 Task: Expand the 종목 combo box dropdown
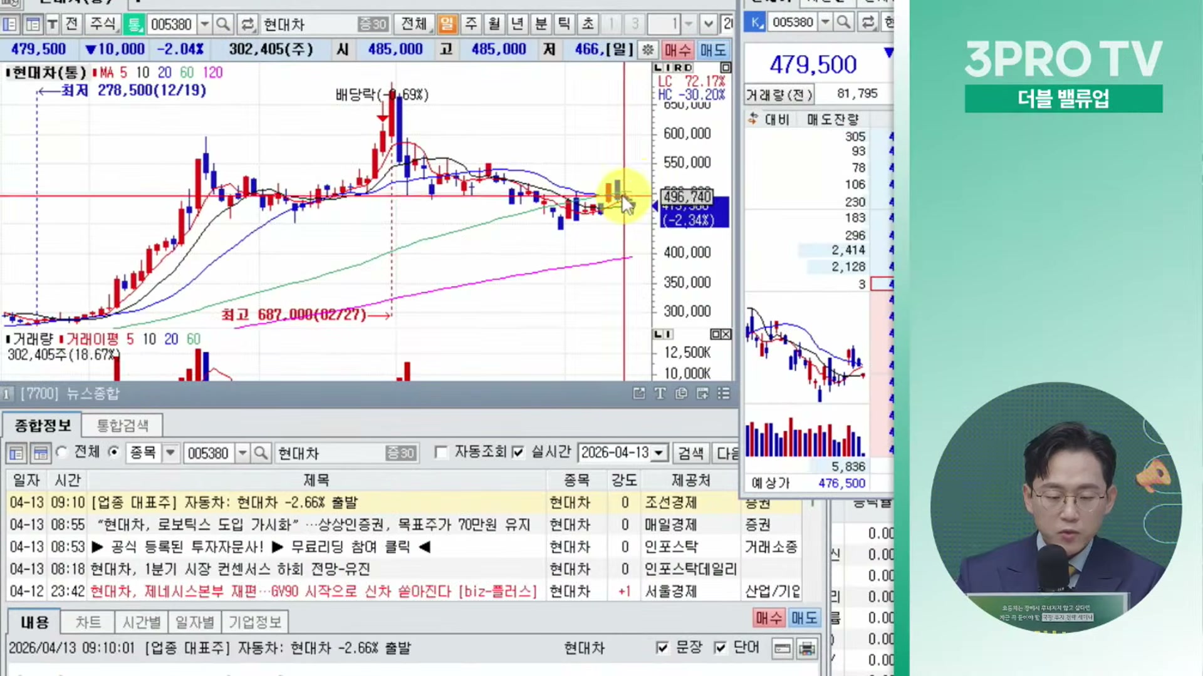click(170, 453)
